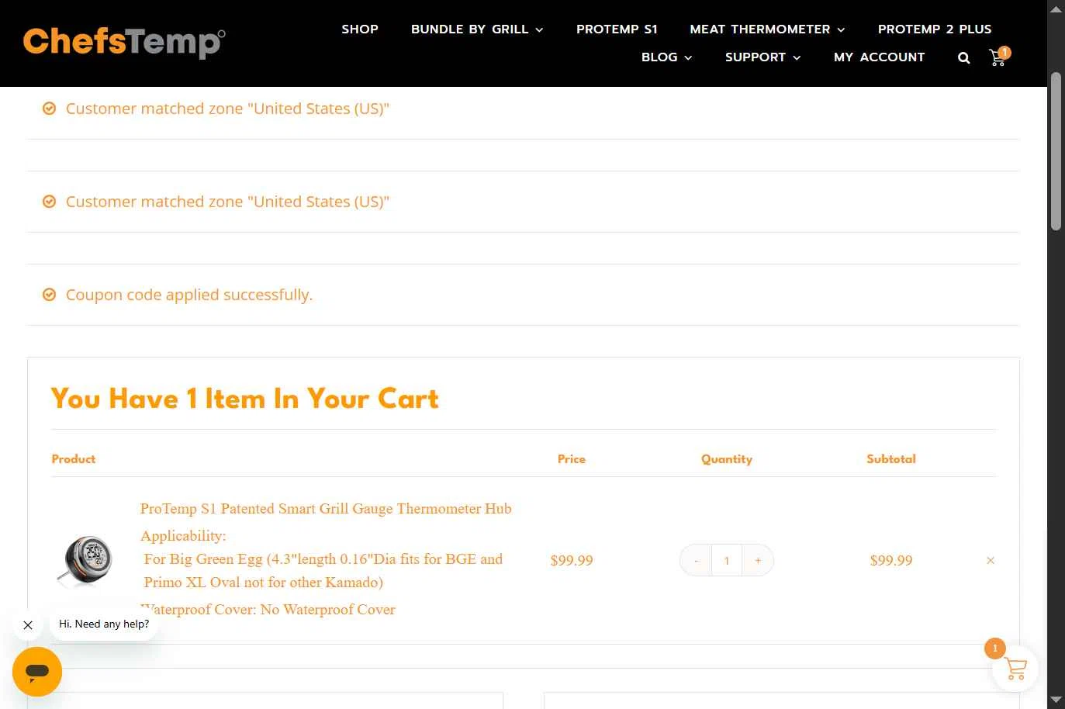Click the 'Coupon code applied successfully.' message

pos(189,295)
